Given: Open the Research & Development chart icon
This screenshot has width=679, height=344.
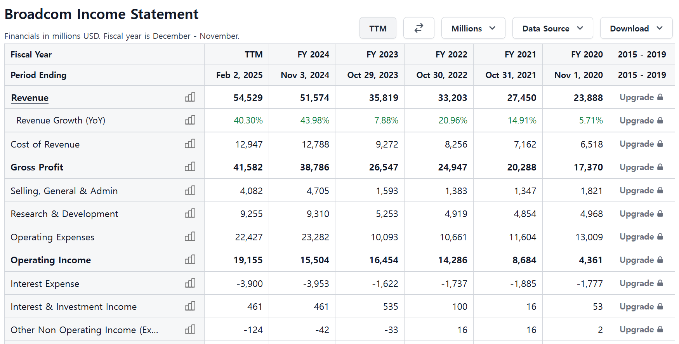Looking at the screenshot, I should click(190, 213).
